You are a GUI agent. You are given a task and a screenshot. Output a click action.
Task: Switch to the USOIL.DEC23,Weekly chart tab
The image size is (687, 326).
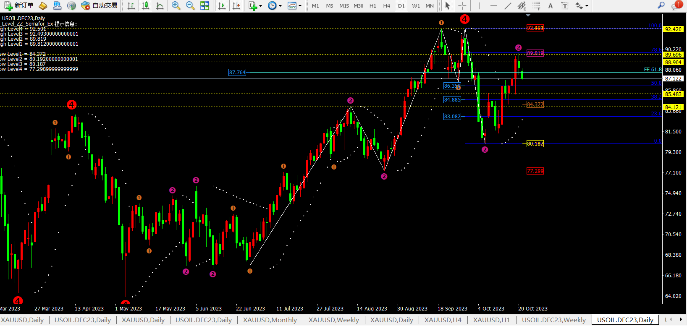coord(554,320)
